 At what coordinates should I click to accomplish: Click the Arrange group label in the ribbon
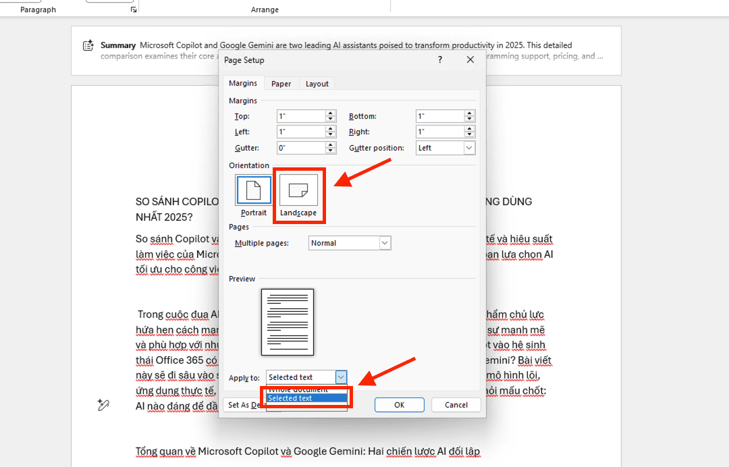click(x=265, y=9)
